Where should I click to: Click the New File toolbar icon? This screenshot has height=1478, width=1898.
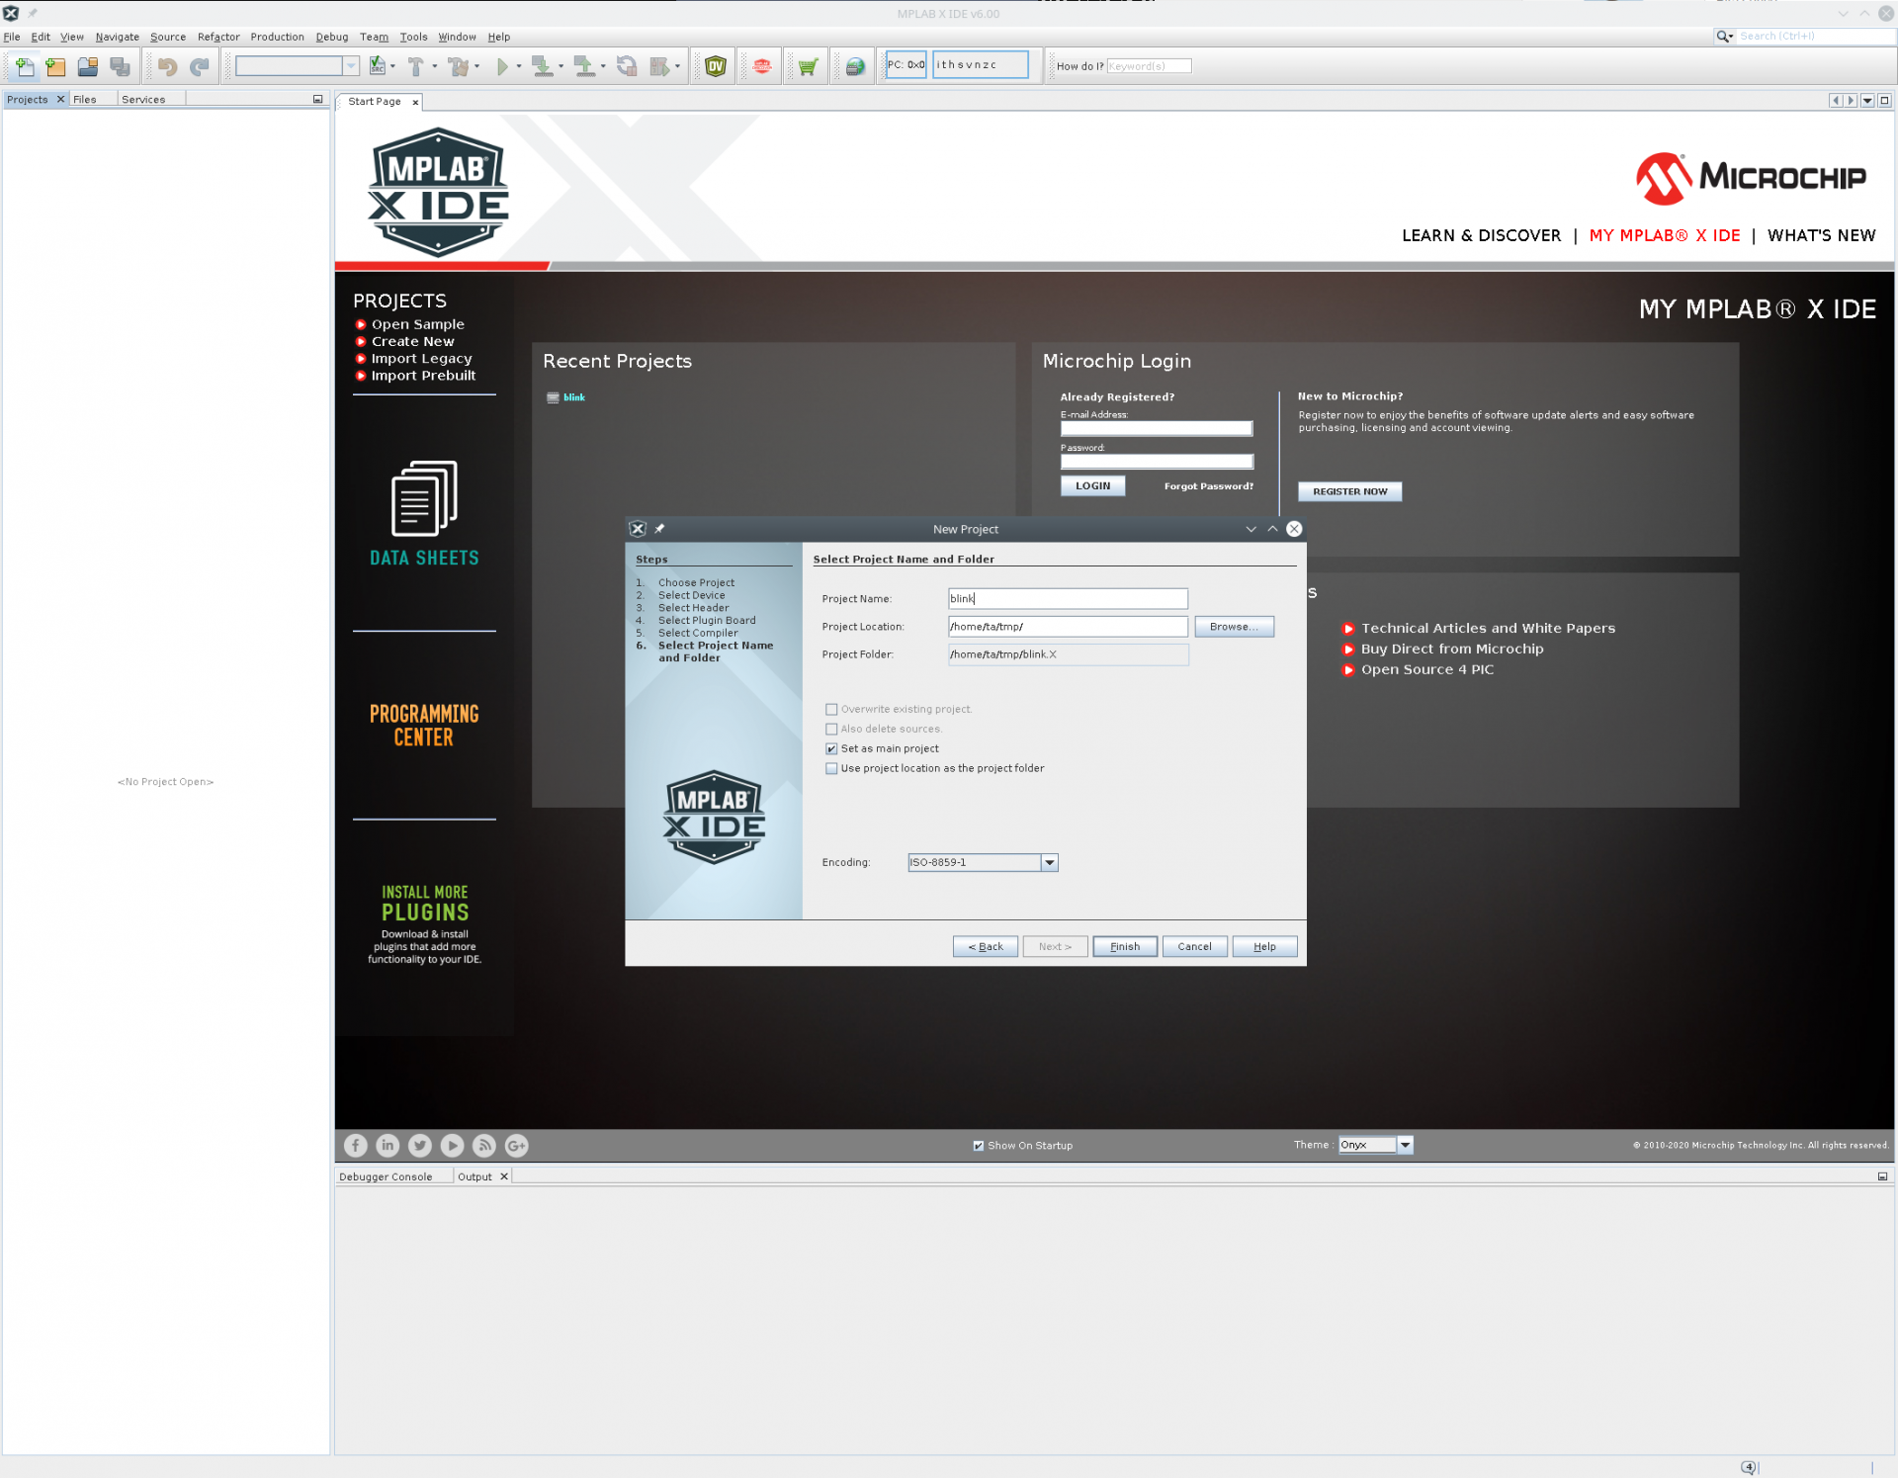(x=24, y=66)
